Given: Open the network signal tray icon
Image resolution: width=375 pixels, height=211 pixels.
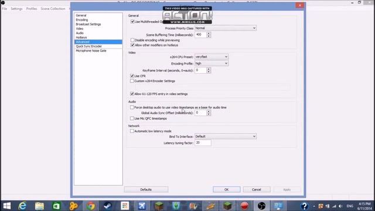Looking at the screenshot, I should (334, 206).
